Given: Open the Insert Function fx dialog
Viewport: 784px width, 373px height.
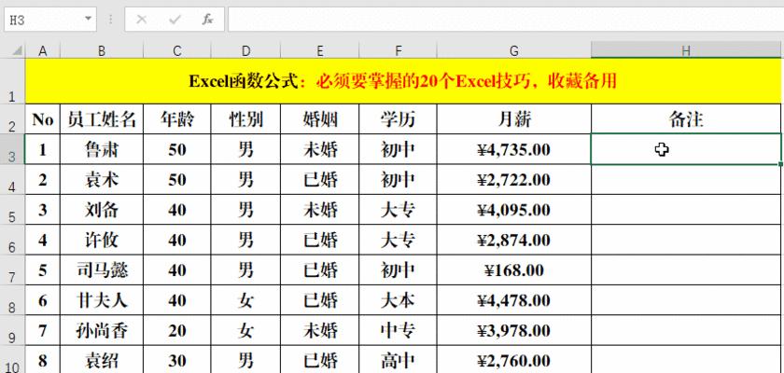Looking at the screenshot, I should tap(207, 20).
